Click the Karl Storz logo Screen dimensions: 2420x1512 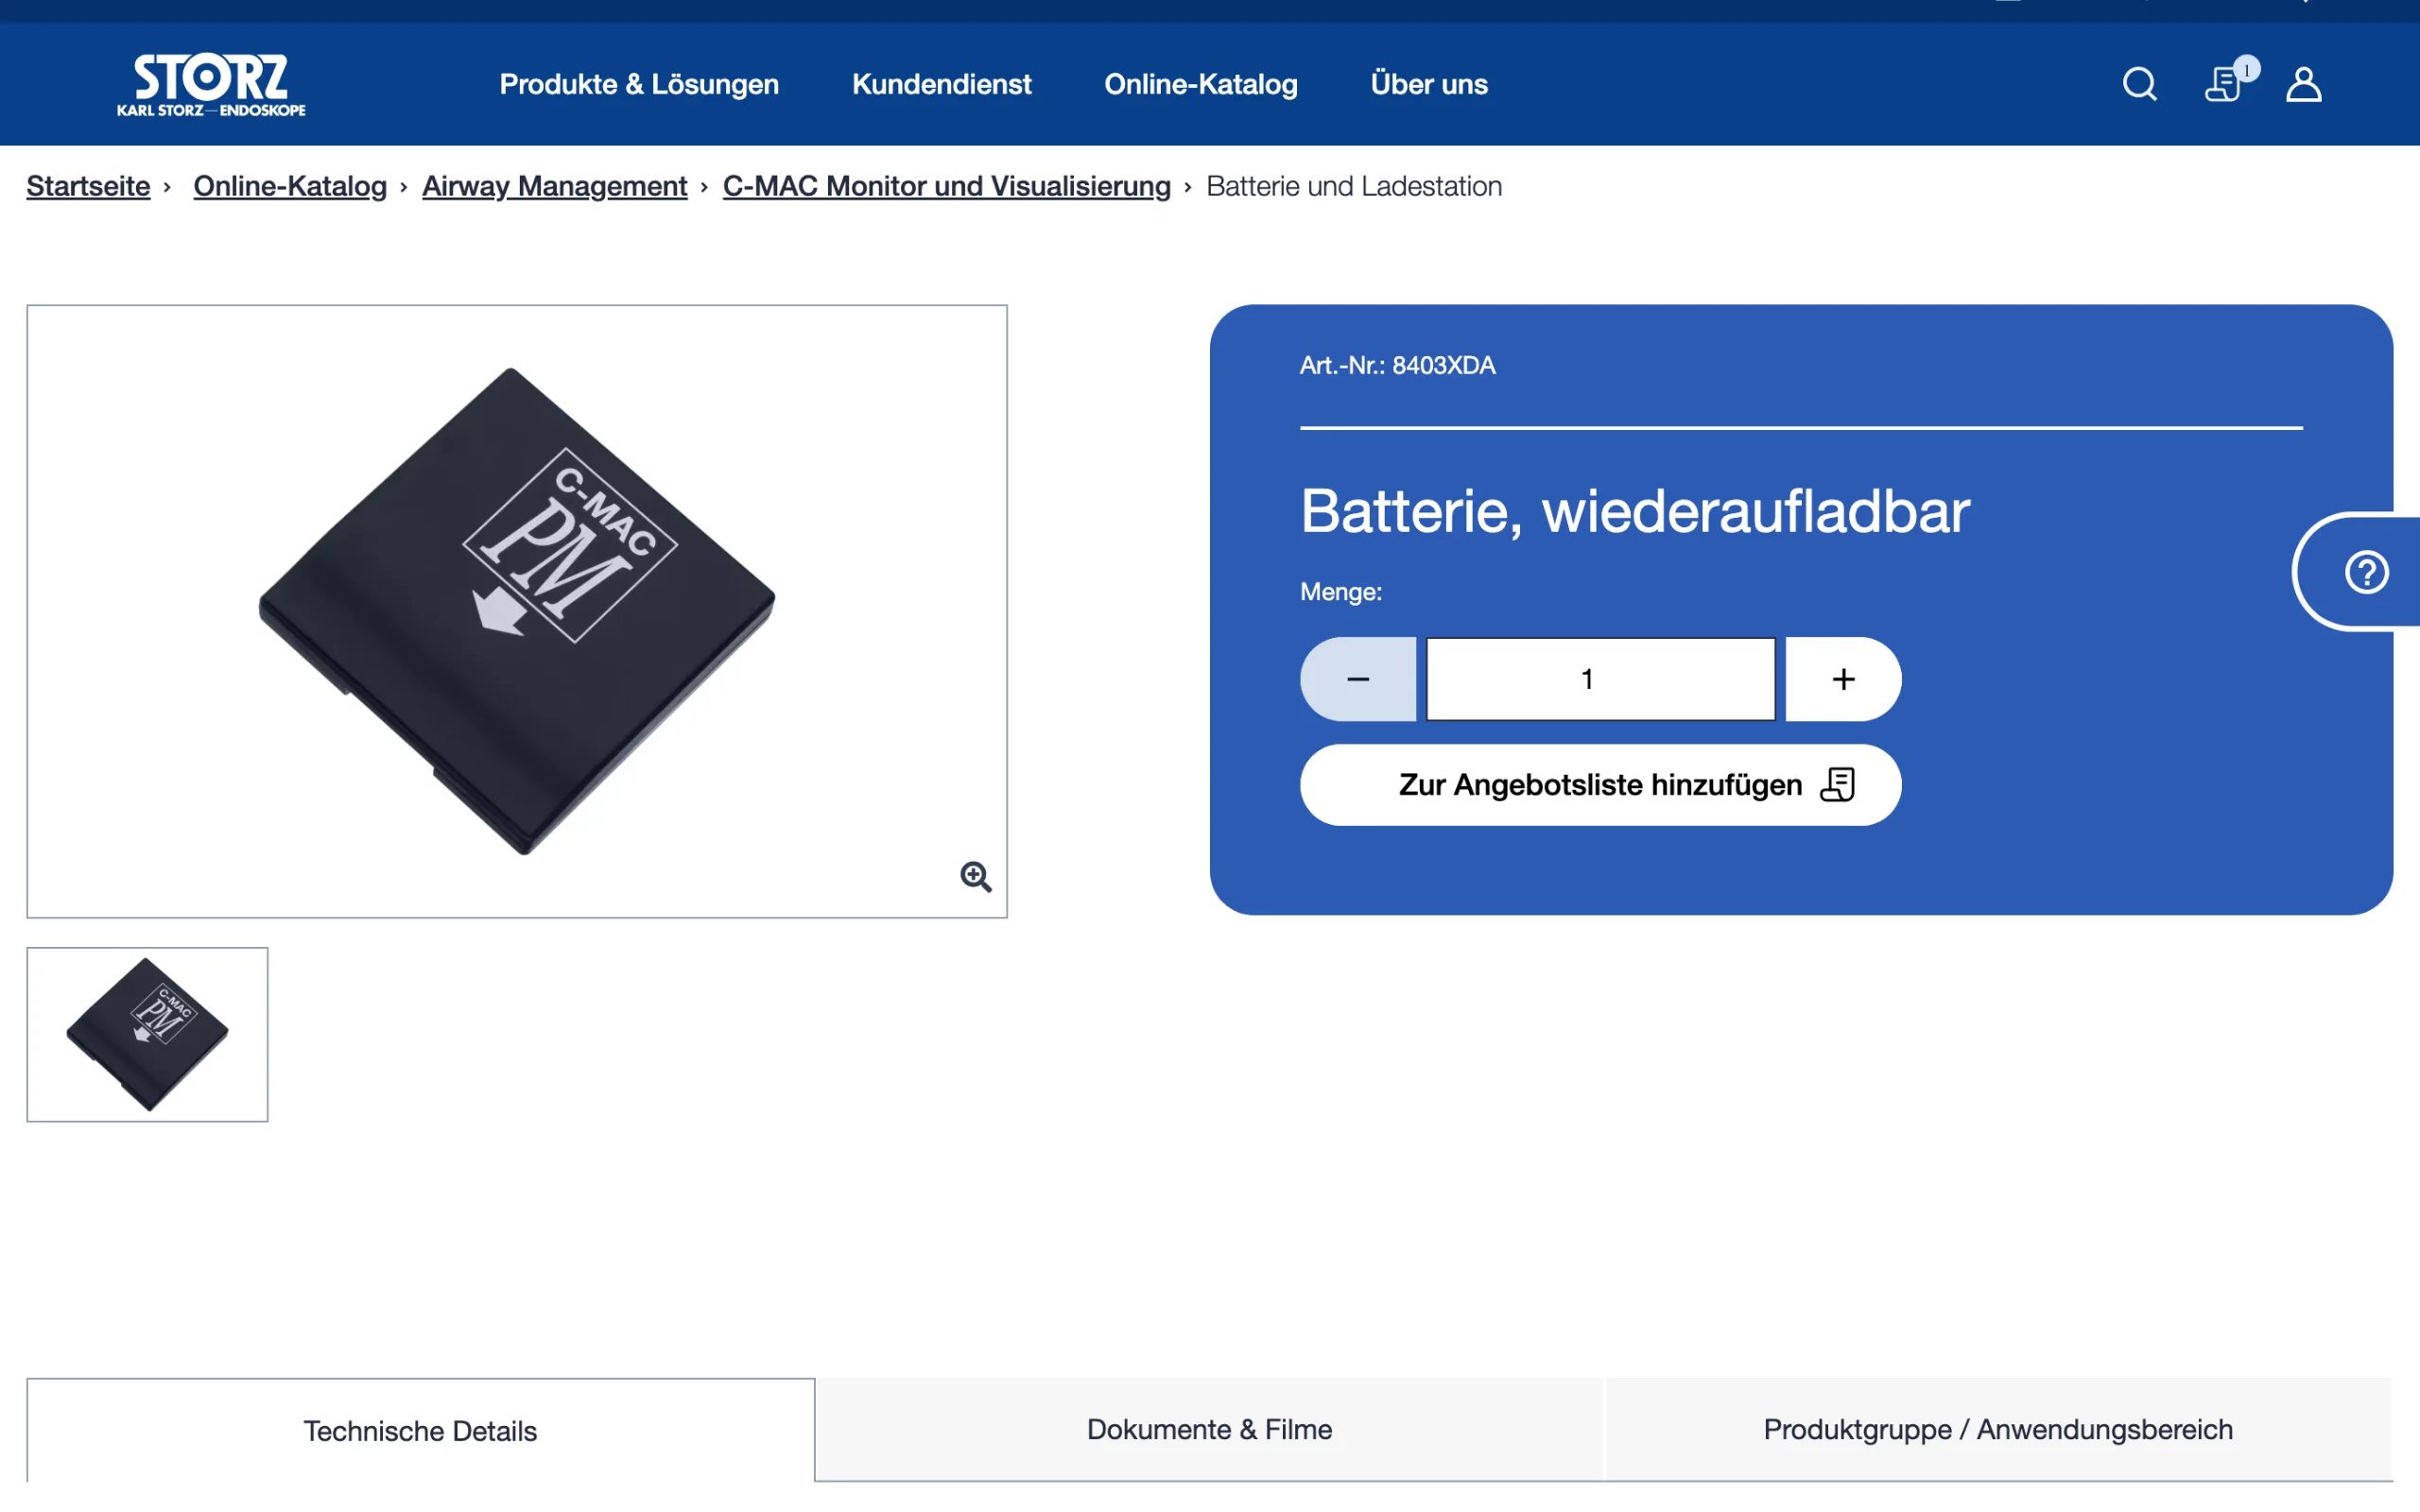pyautogui.click(x=211, y=85)
